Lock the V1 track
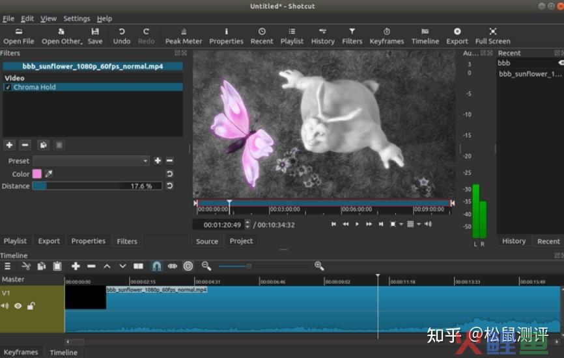 coord(31,306)
